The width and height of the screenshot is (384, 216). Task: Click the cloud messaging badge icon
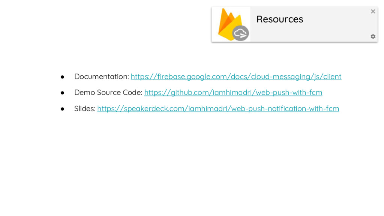click(240, 33)
